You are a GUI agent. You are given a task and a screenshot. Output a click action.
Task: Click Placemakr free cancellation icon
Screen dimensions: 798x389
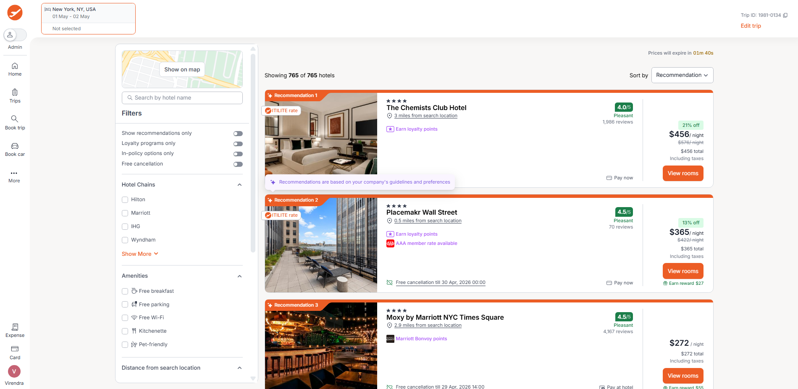click(x=389, y=283)
